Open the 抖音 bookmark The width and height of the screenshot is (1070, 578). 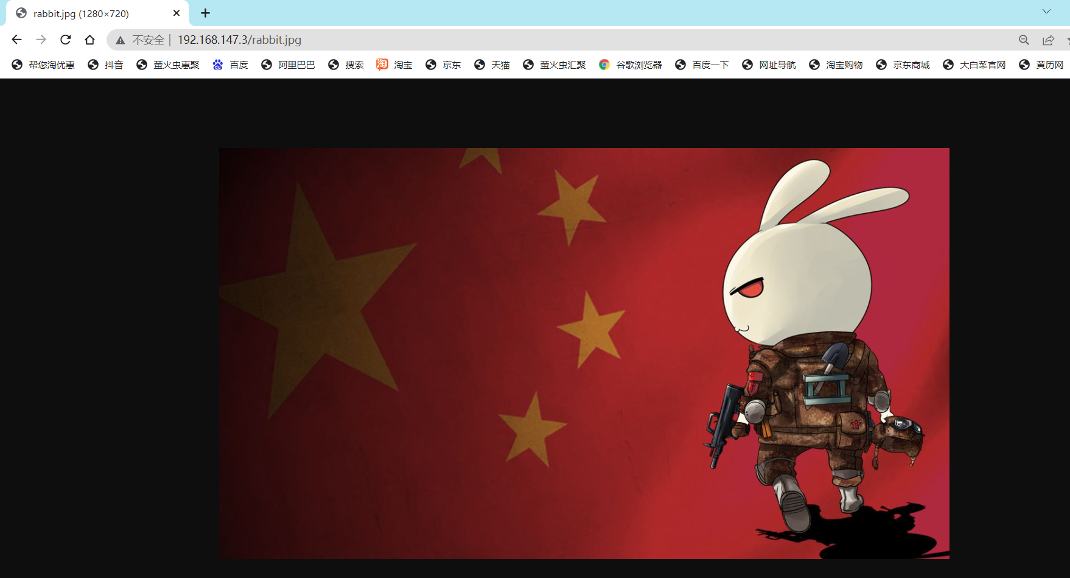[105, 65]
